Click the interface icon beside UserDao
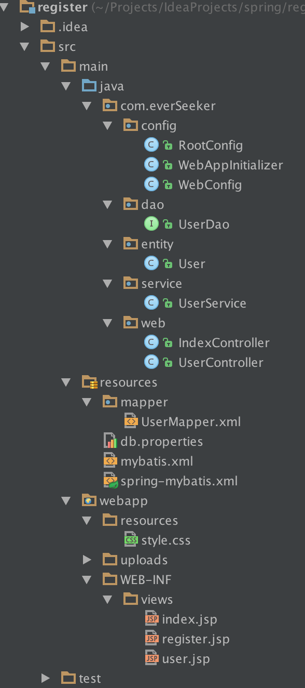Image resolution: width=305 pixels, height=688 pixels. click(151, 224)
